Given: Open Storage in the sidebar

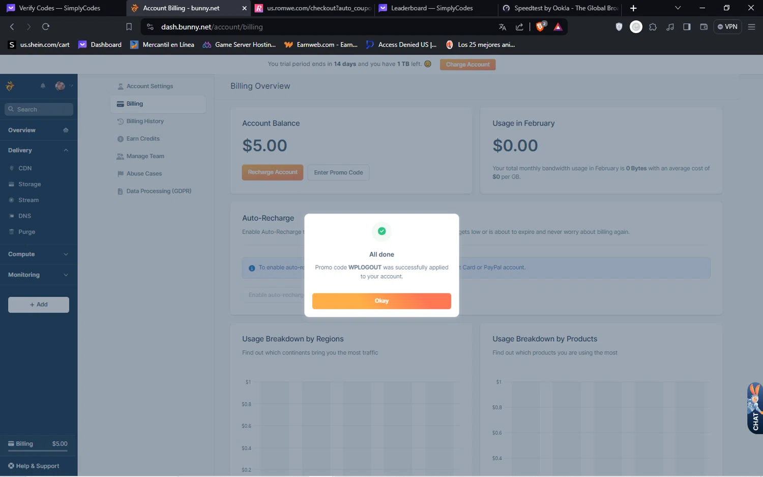Looking at the screenshot, I should (x=30, y=184).
